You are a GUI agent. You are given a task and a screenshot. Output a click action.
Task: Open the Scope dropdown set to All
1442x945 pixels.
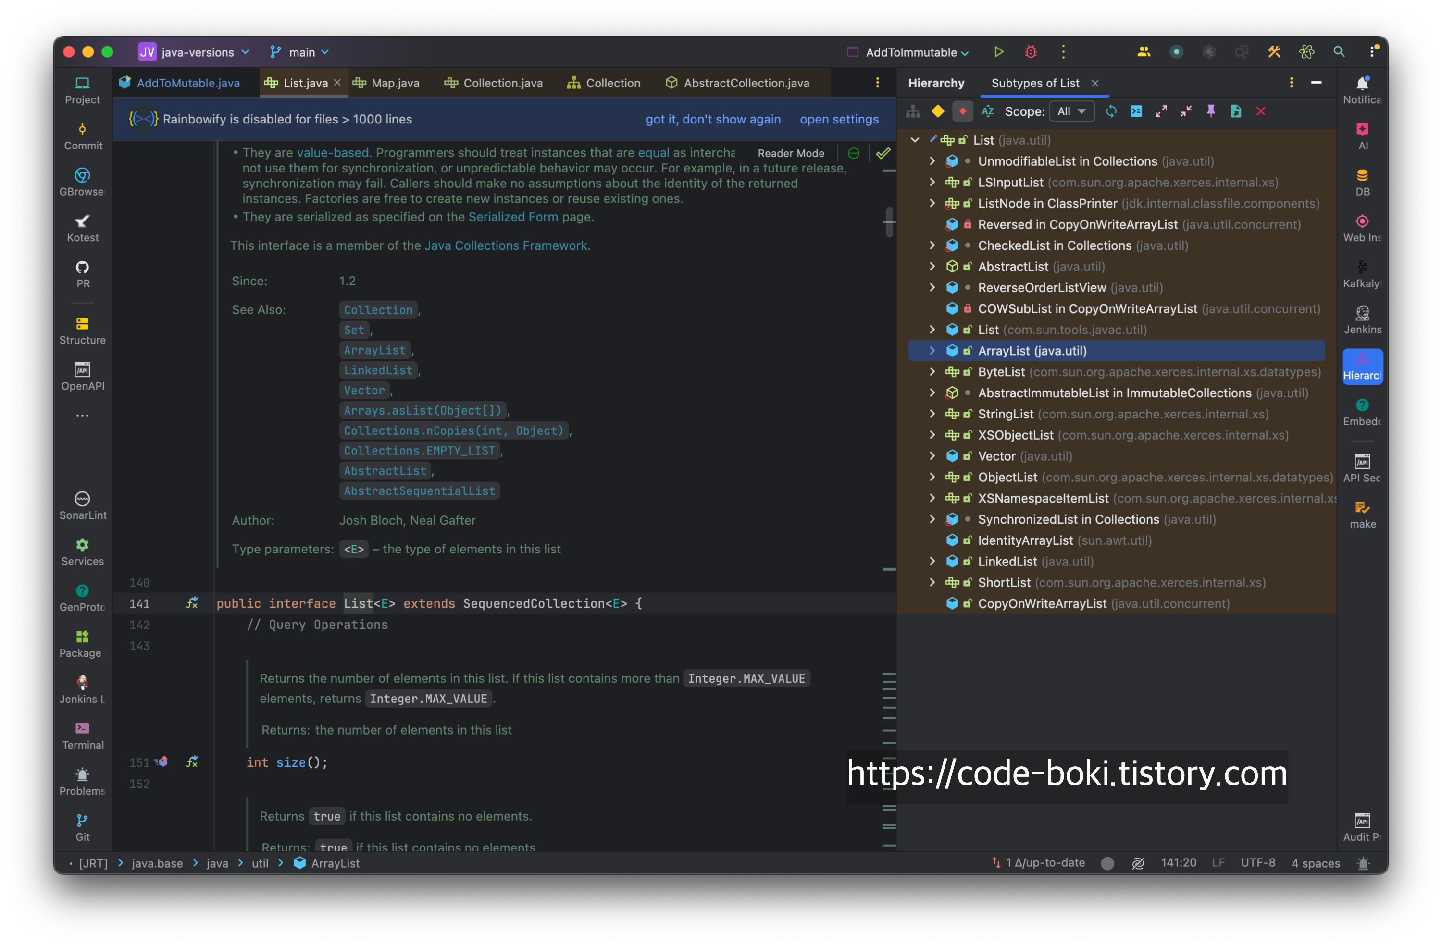point(1071,111)
